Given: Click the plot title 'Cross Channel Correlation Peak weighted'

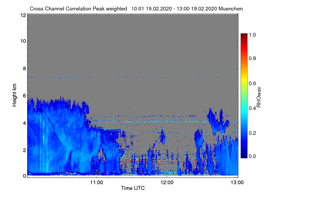Looking at the screenshot, I should pyautogui.click(x=78, y=9).
